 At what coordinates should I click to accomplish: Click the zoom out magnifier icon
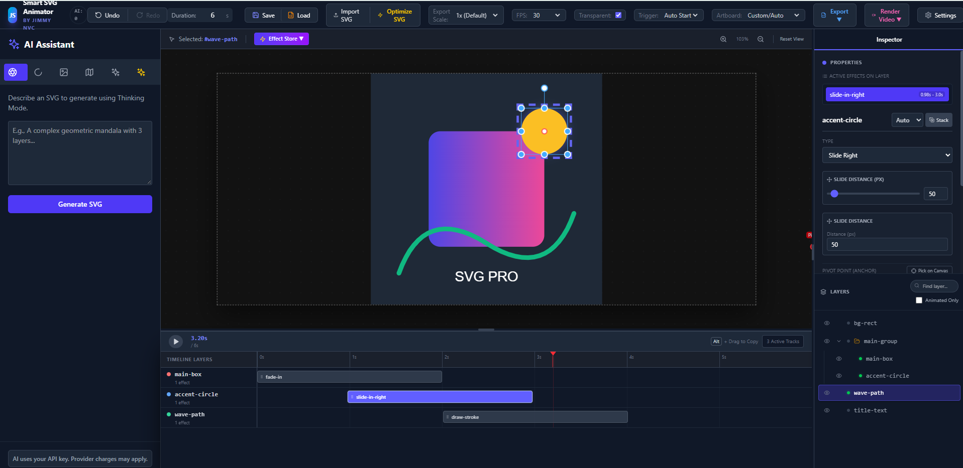[761, 39]
